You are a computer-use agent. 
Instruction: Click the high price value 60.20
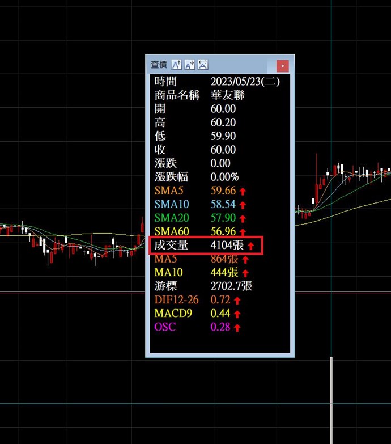pos(223,122)
